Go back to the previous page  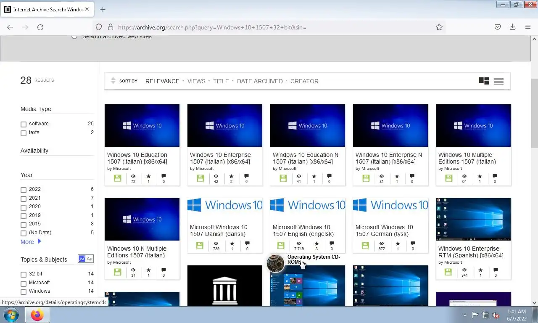(10, 27)
